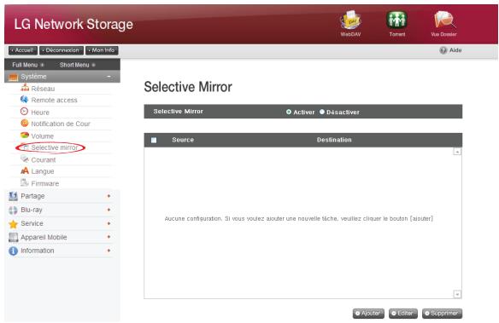Expand the Appareil Mobile section arrow
Viewport: 499px width, 323px height.
tap(109, 237)
